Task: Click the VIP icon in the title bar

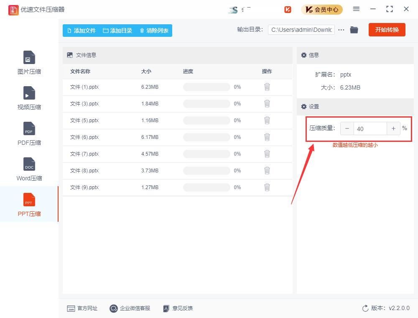Action: click(x=288, y=9)
